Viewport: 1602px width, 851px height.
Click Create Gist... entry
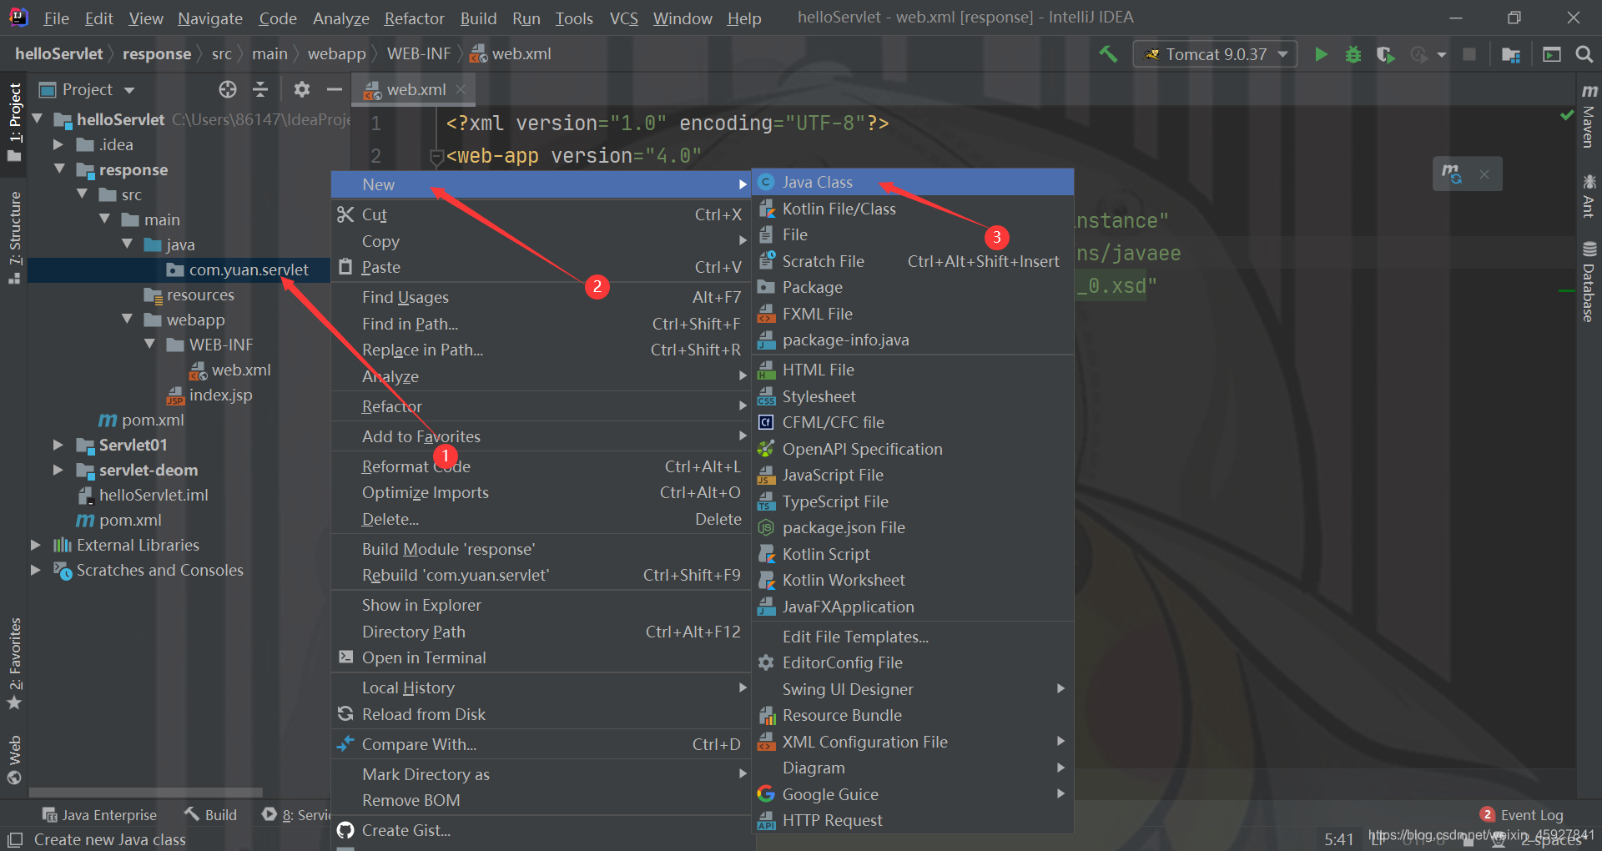(x=542, y=830)
